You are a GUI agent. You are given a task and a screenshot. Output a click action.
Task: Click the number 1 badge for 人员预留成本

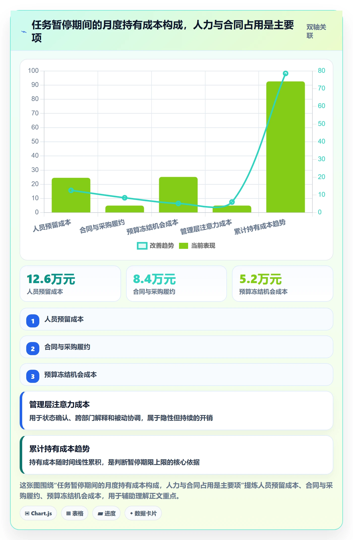pos(33,321)
